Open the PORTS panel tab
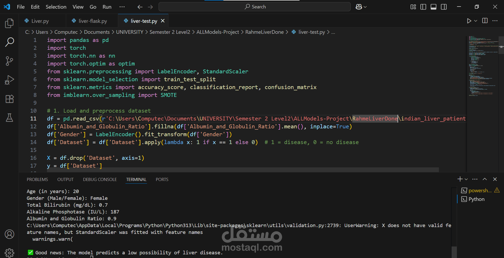The image size is (504, 258). 162,179
